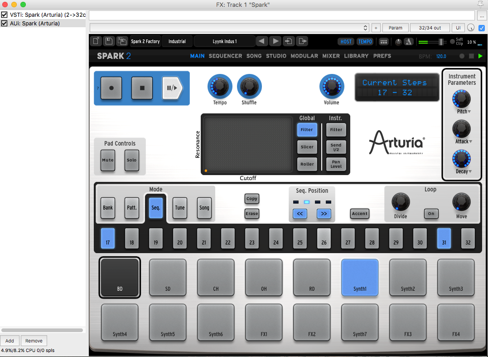
Task: Toggle the Mute pad control
Action: (x=108, y=160)
